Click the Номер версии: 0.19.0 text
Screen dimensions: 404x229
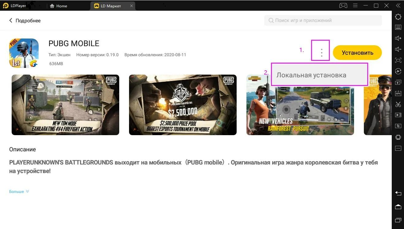tap(97, 55)
